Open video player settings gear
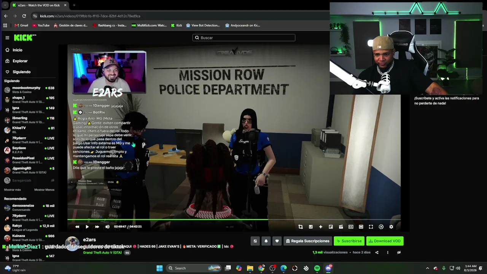 391,227
